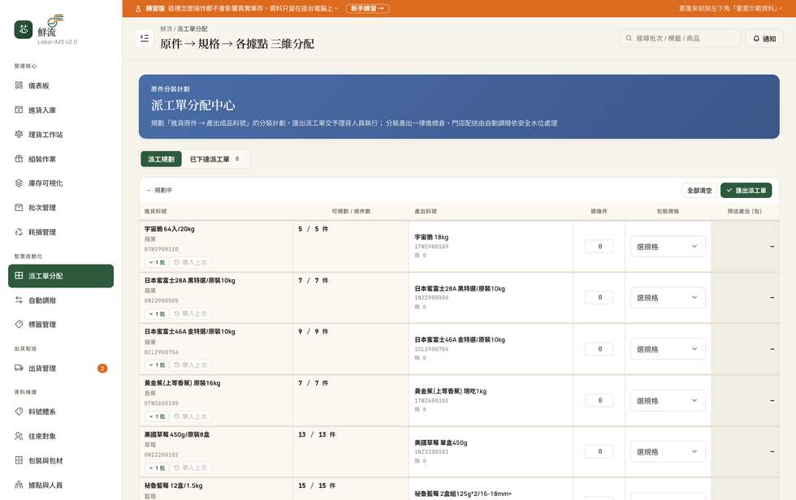The width and height of the screenshot is (796, 500).
Task: Open the 選規格 dropdown for 日本蜜富士46A row
Action: [x=668, y=349]
